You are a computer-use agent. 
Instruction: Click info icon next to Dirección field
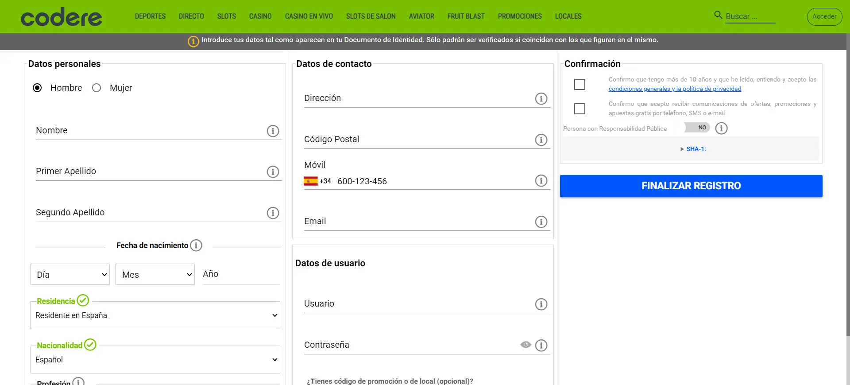pos(541,99)
